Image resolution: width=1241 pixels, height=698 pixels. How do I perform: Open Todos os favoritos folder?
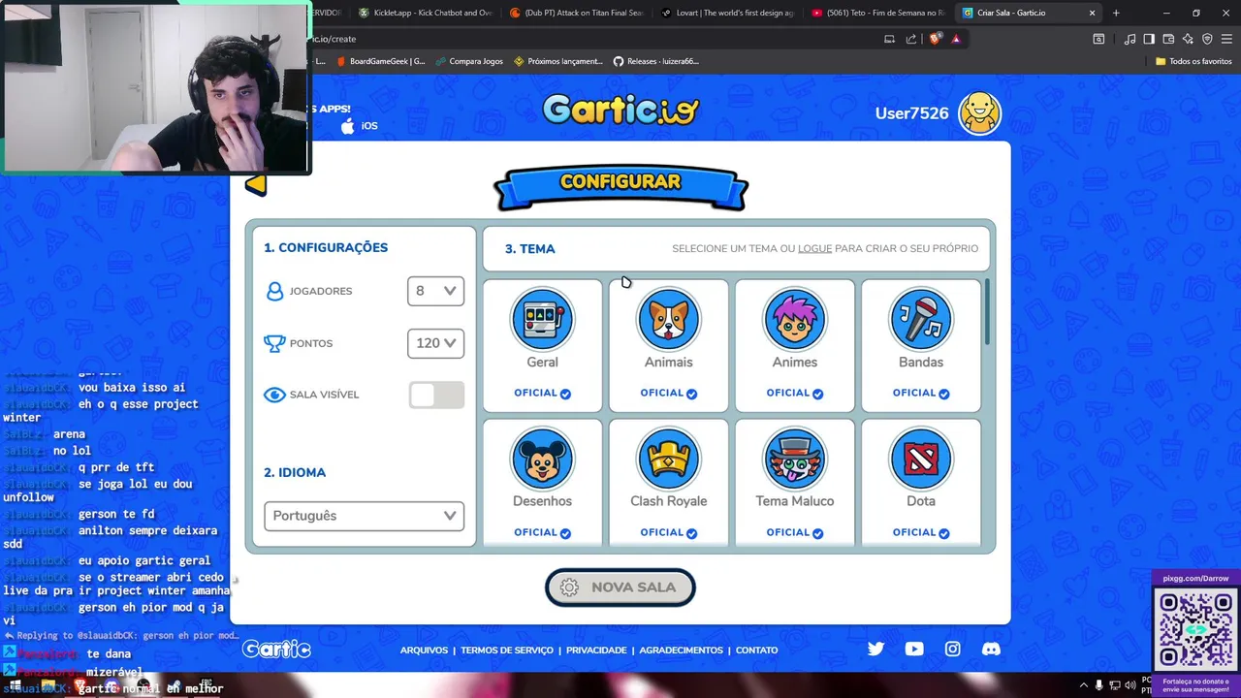(x=1193, y=61)
